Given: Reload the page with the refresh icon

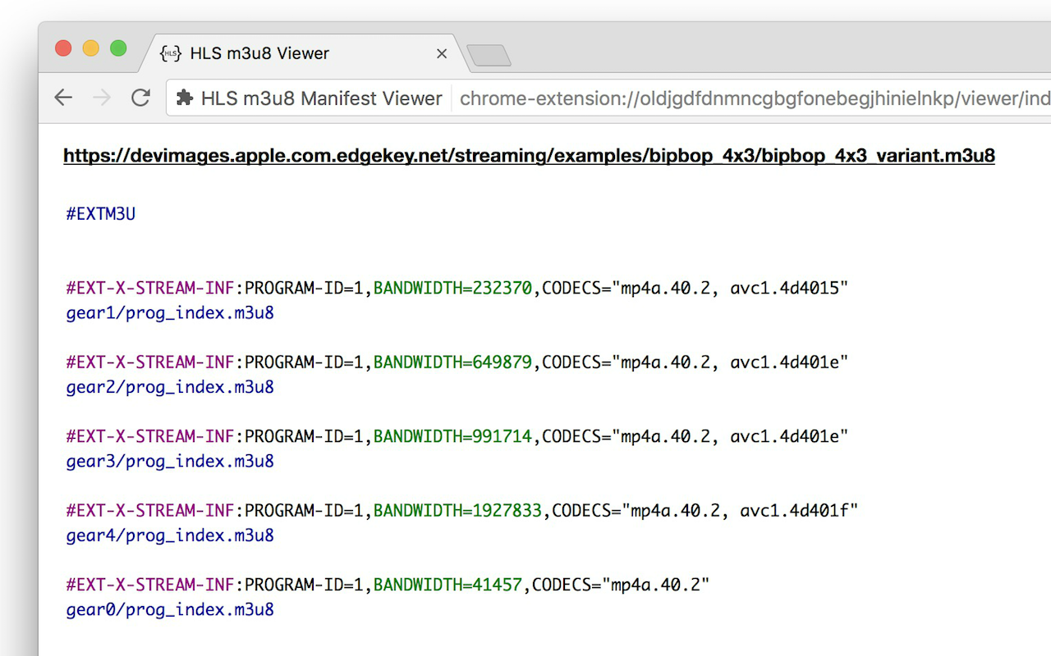Looking at the screenshot, I should pos(140,98).
